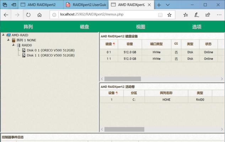Close the active AMD RAIDXpert2 tab

149,5
